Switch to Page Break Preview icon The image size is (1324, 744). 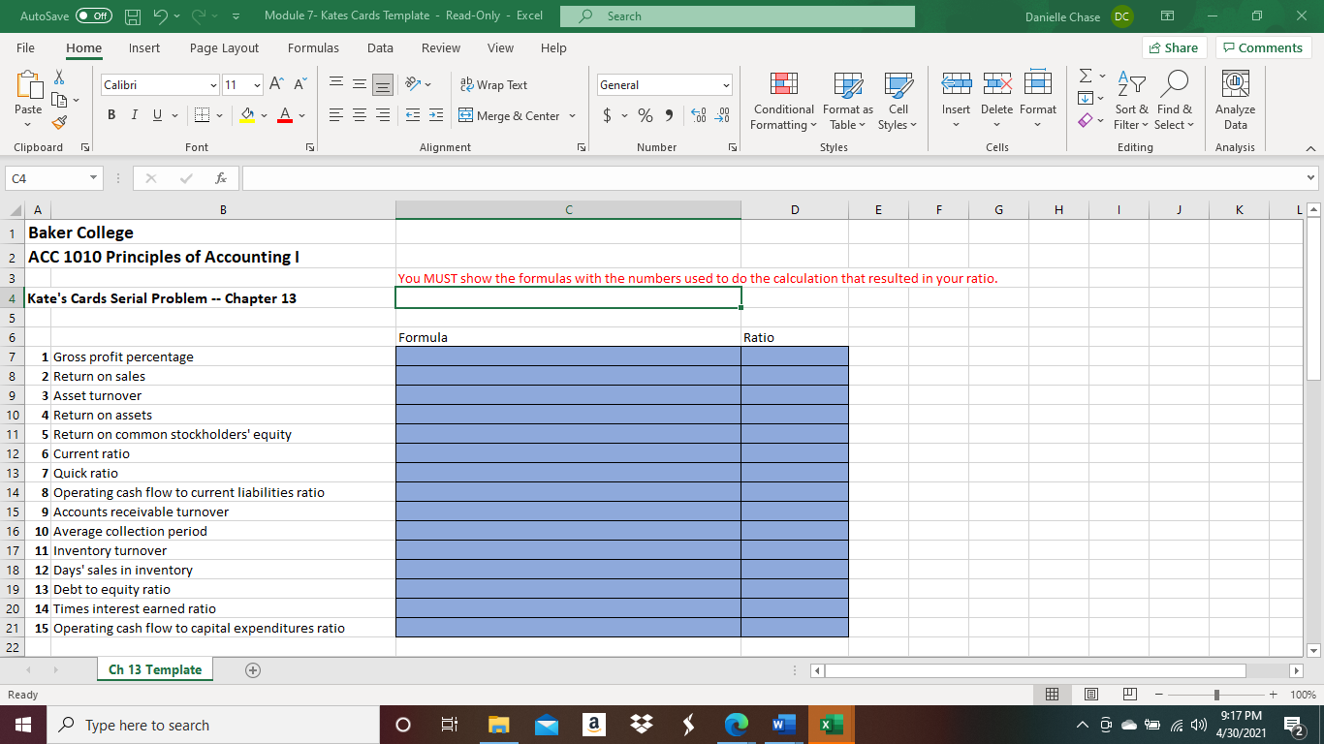point(1129,695)
